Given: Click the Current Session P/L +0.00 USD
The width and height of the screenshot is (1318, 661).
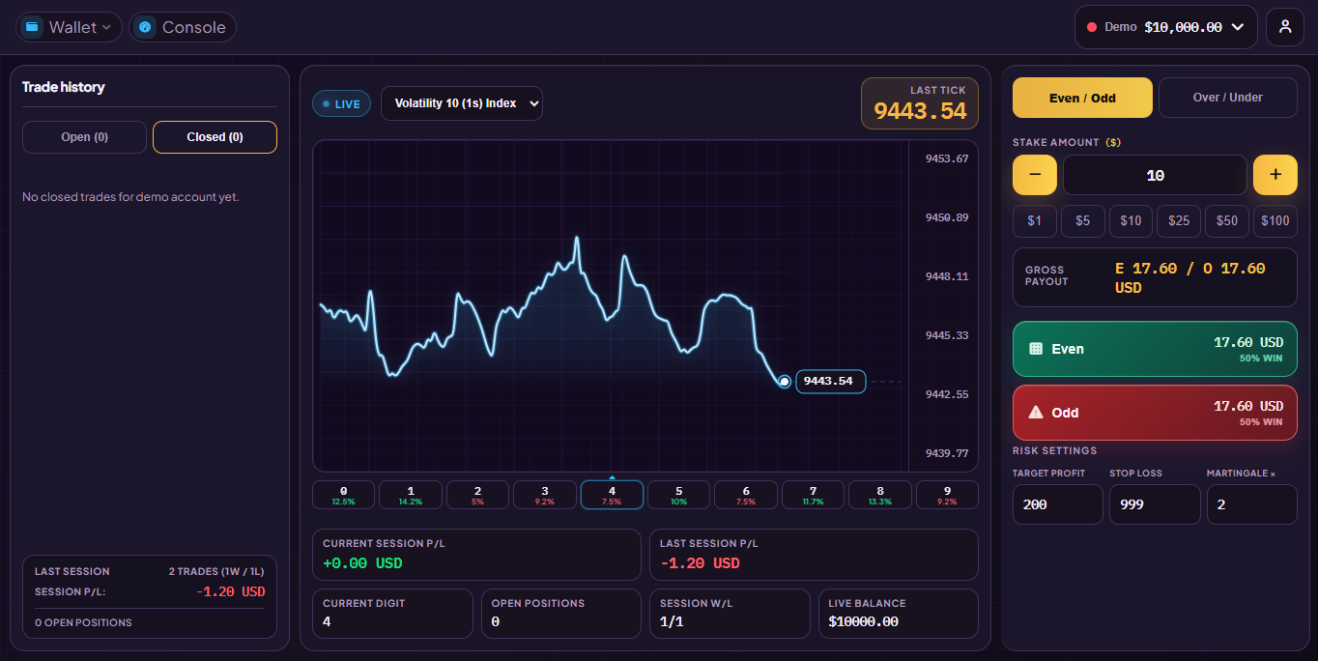Looking at the screenshot, I should [x=476, y=555].
